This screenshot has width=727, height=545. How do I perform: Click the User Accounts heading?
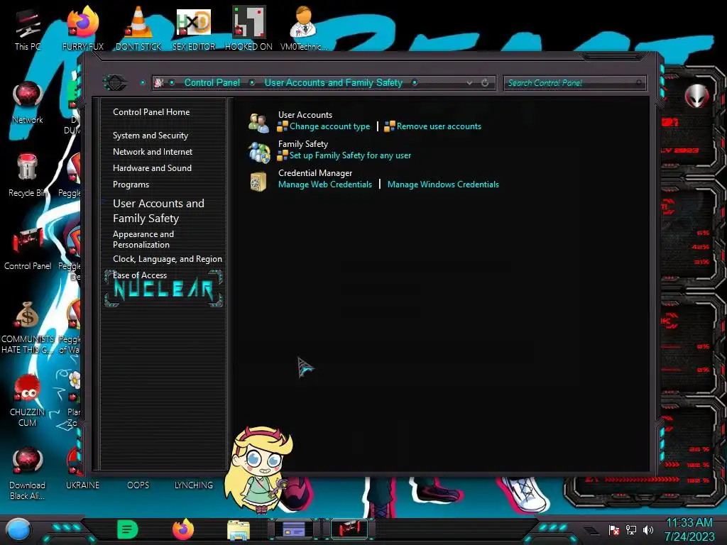point(305,114)
